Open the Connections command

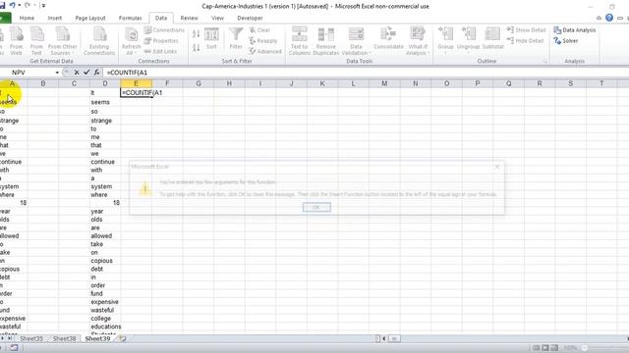click(x=164, y=30)
